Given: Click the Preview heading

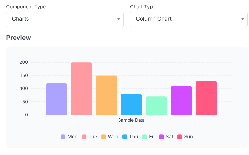Looking at the screenshot, I should point(18,38).
